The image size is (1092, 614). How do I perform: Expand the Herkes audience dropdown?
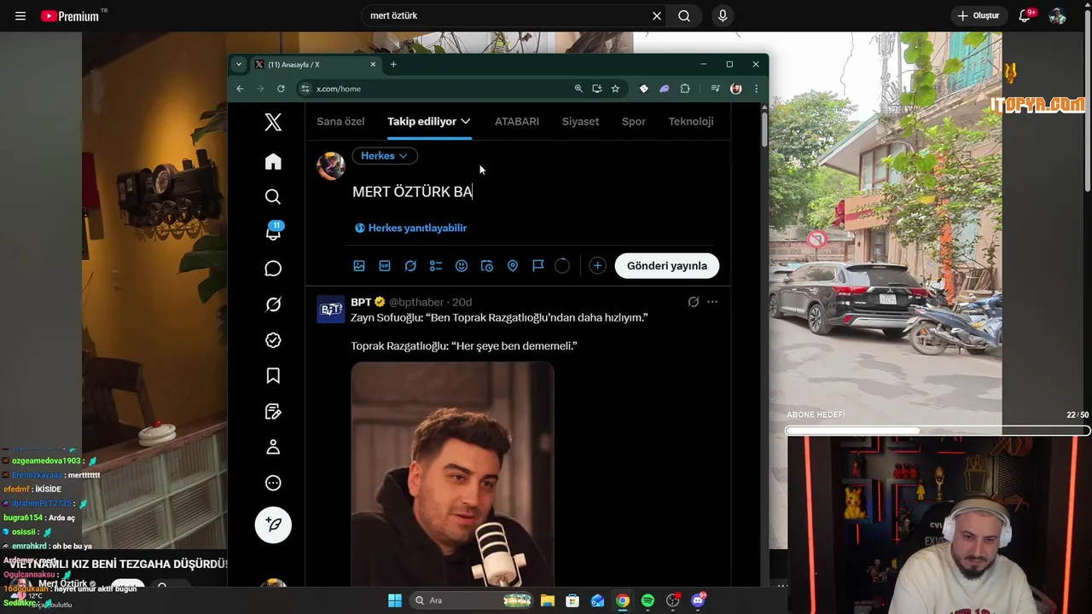coord(385,156)
